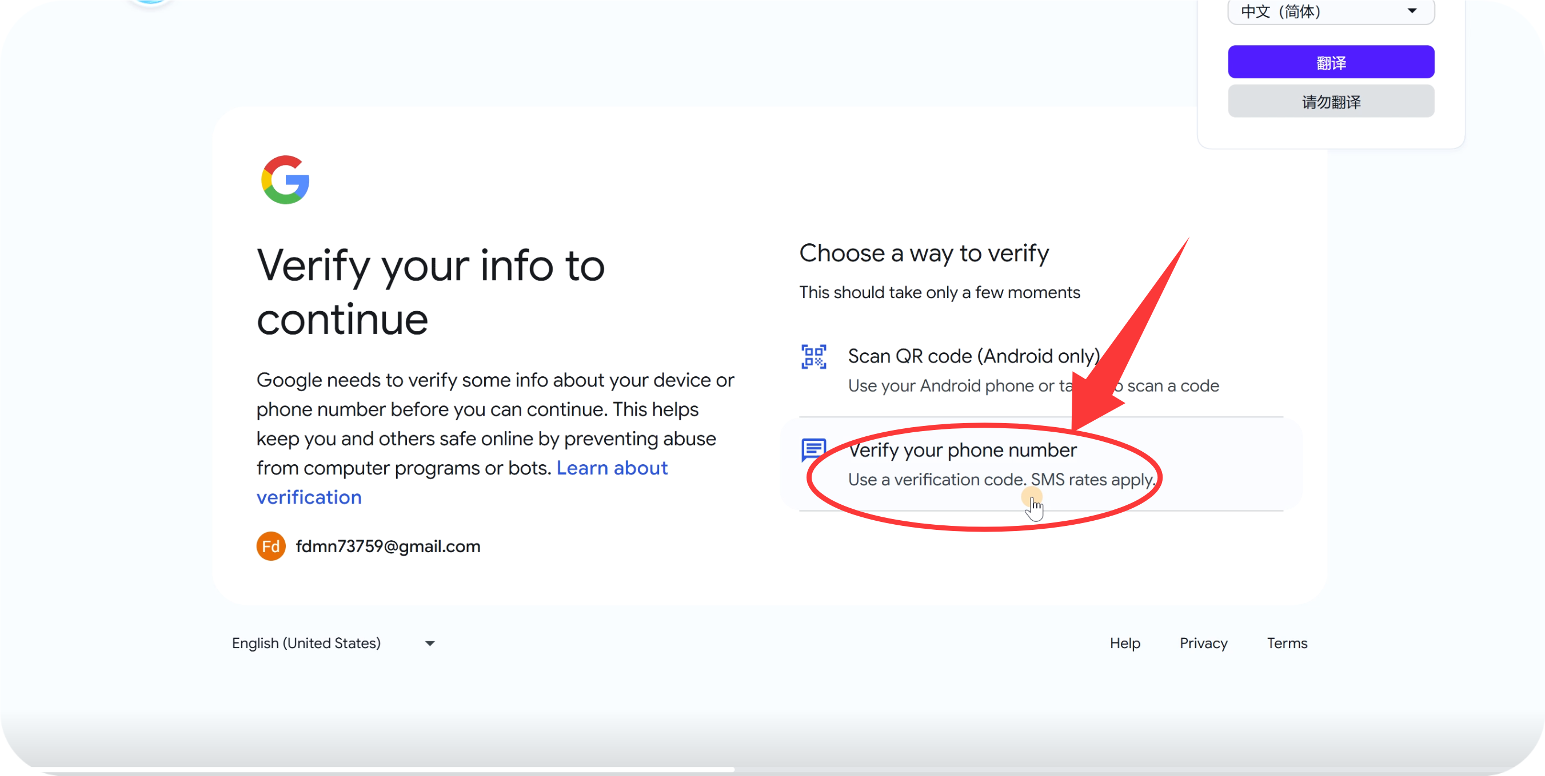The width and height of the screenshot is (1545, 776).
Task: Open the Terms link in footer
Action: tap(1287, 643)
